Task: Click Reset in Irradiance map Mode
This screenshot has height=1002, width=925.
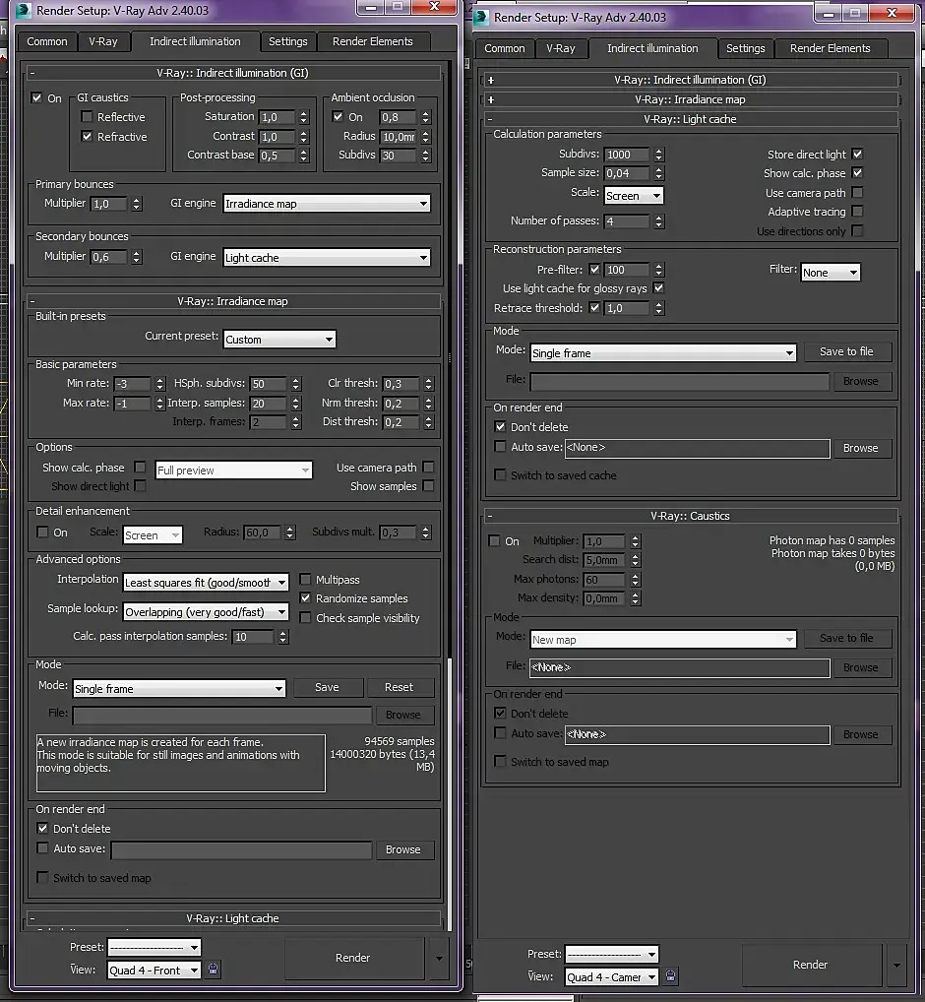Action: (x=400, y=688)
